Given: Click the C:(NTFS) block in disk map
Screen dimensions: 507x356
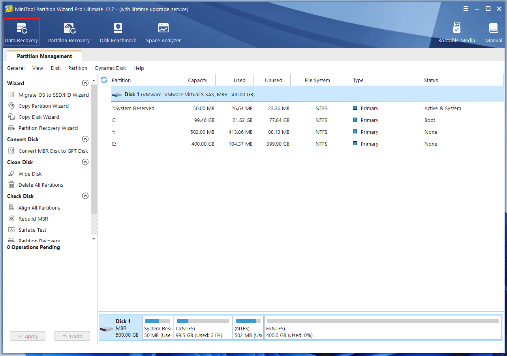Looking at the screenshot, I should 203,328.
